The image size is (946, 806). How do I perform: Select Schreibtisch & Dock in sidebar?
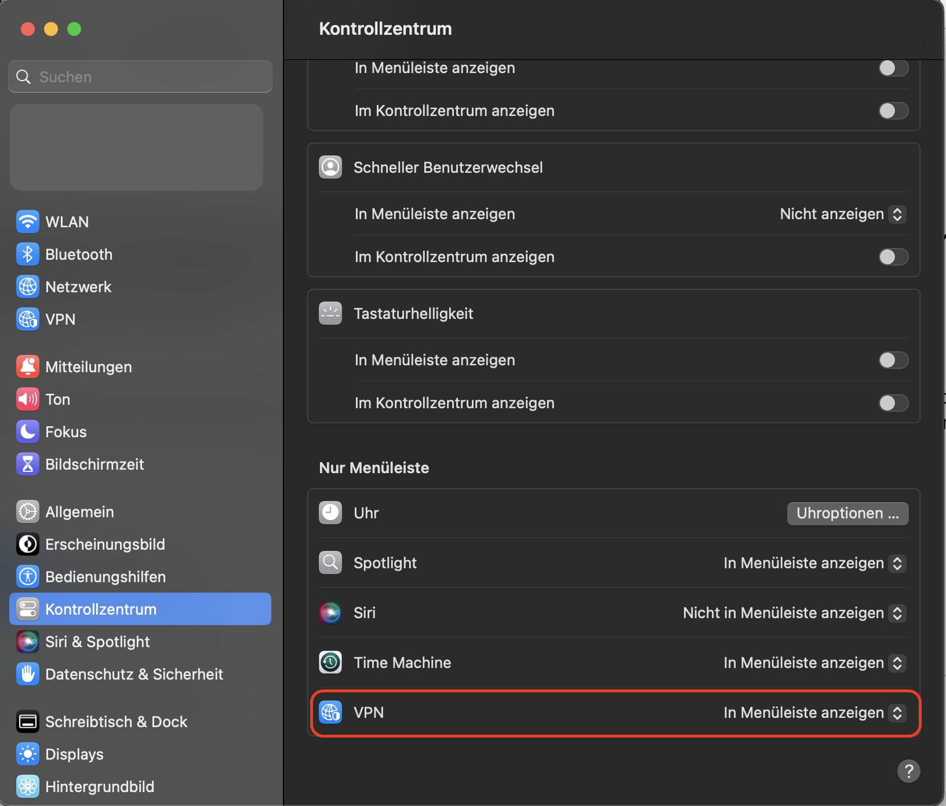(116, 721)
